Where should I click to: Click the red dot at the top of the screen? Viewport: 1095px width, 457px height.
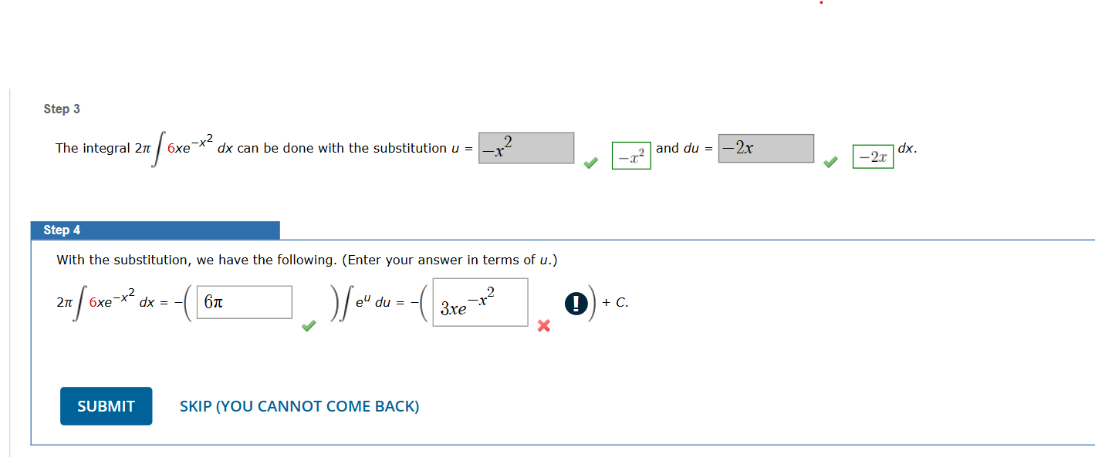(x=821, y=4)
